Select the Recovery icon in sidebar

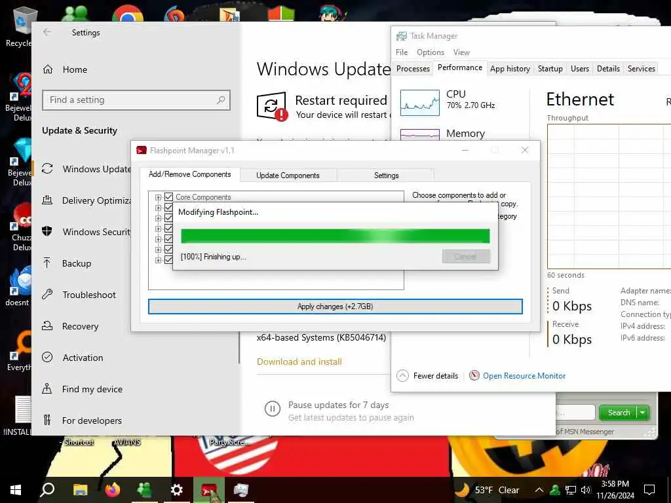pyautogui.click(x=47, y=326)
